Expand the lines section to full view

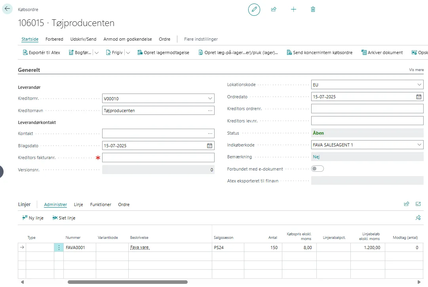click(x=418, y=204)
